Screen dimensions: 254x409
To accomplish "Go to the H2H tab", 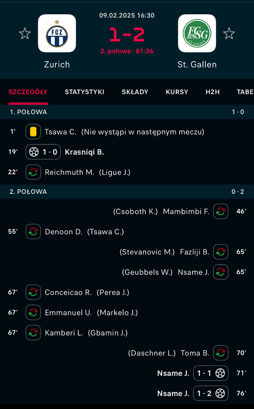I will pos(213,92).
